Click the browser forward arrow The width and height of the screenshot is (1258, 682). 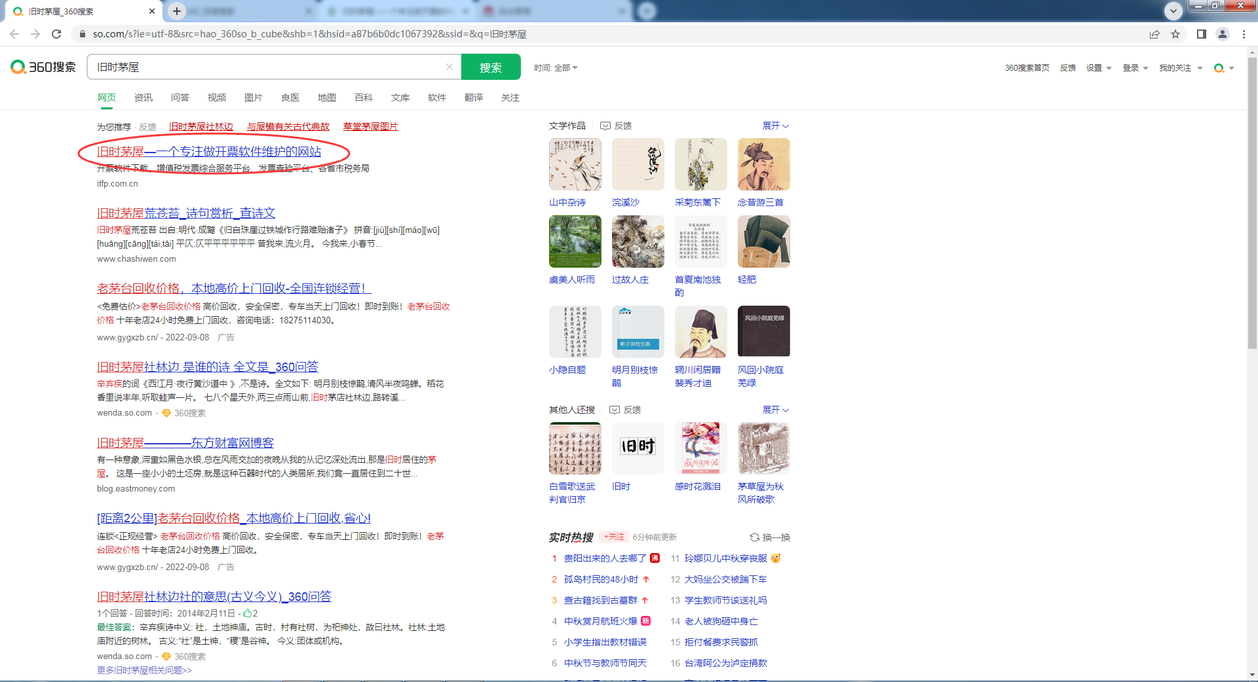coord(35,34)
